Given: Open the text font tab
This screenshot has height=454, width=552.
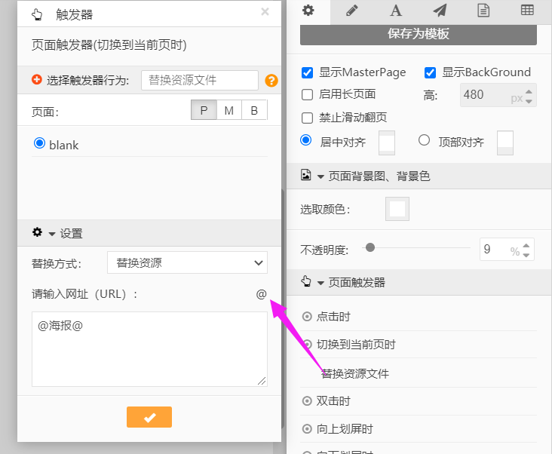Looking at the screenshot, I should (x=395, y=11).
